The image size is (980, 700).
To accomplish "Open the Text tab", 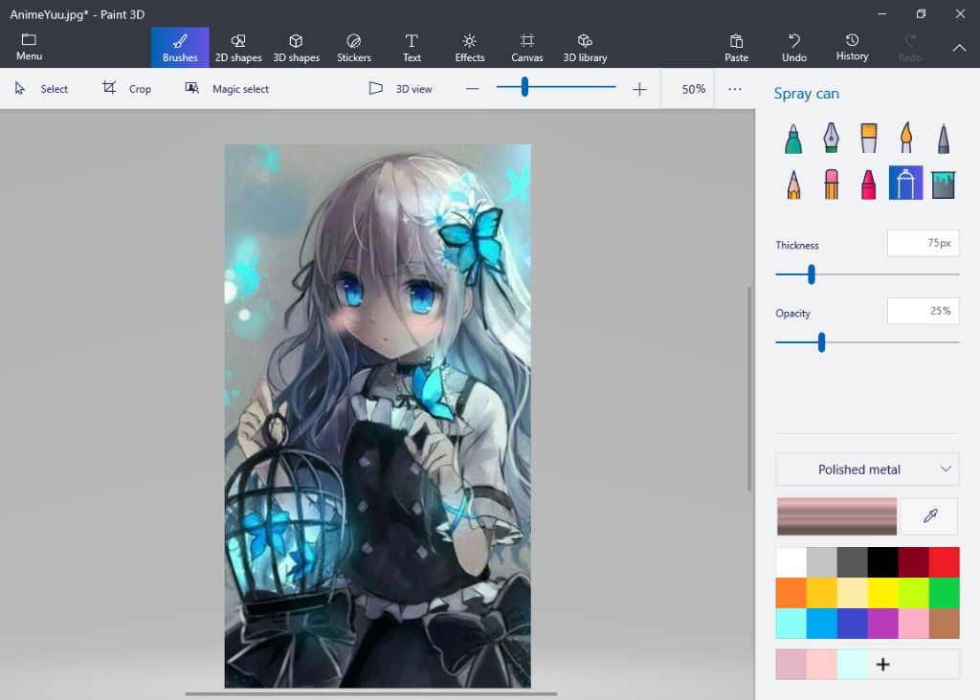I will click(412, 48).
